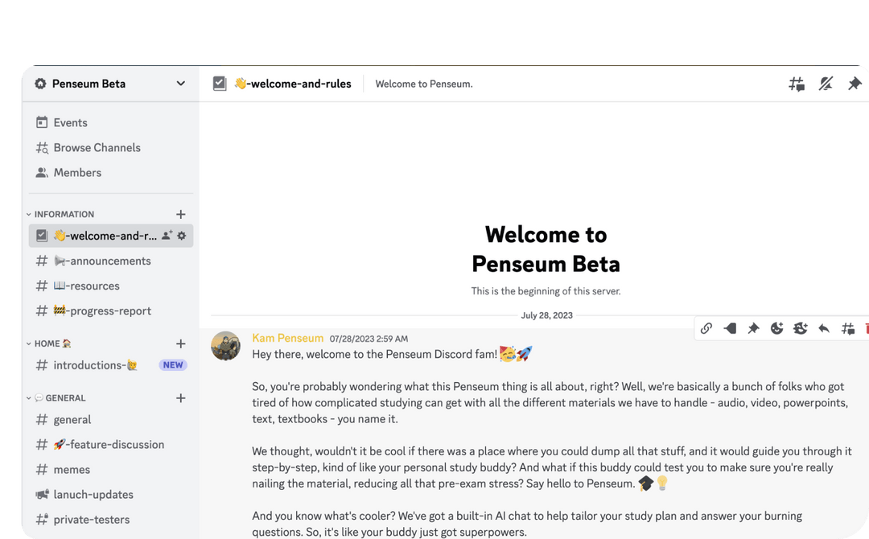Pin Kam Penseum's welcome message

coord(753,328)
